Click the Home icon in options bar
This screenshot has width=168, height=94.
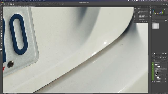coord(2,4)
